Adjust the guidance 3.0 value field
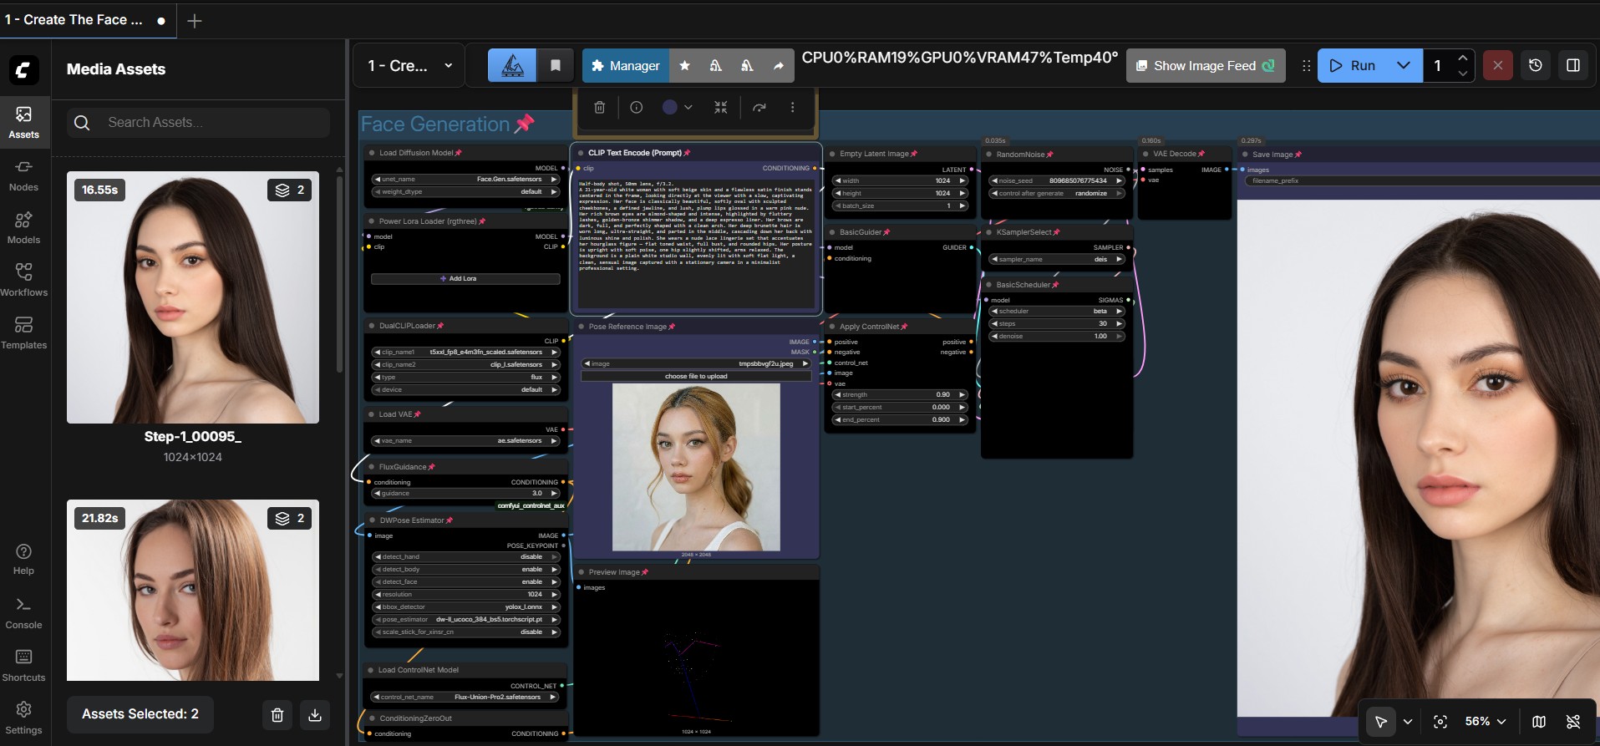 coord(466,493)
